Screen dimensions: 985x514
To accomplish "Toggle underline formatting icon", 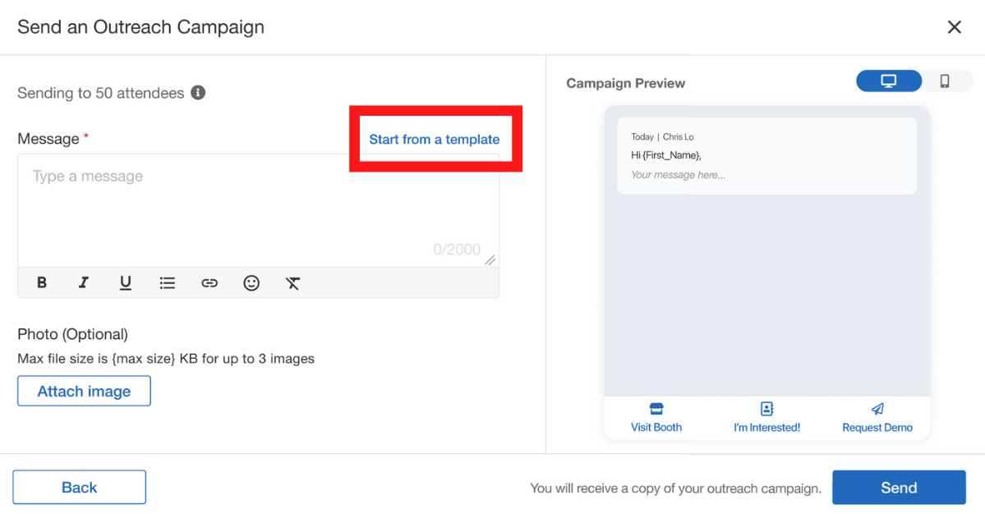I will 126,282.
